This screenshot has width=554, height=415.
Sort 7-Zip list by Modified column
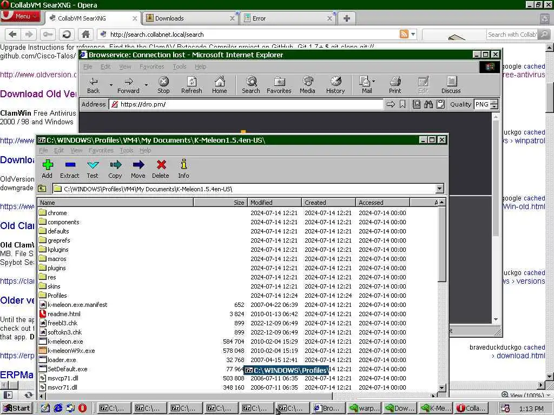click(274, 203)
